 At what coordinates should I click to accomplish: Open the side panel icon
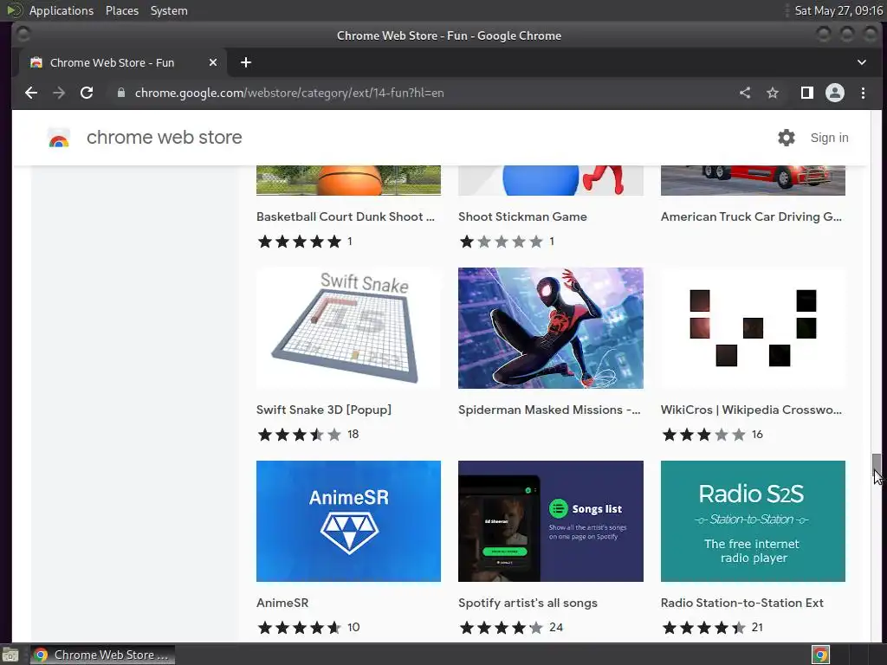(x=807, y=93)
